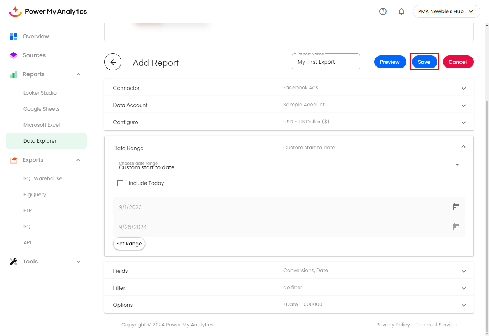Open calendar picker for start date 9/1/2023

pyautogui.click(x=456, y=207)
